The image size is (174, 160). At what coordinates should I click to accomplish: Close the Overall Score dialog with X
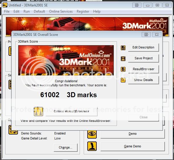tap(157, 35)
